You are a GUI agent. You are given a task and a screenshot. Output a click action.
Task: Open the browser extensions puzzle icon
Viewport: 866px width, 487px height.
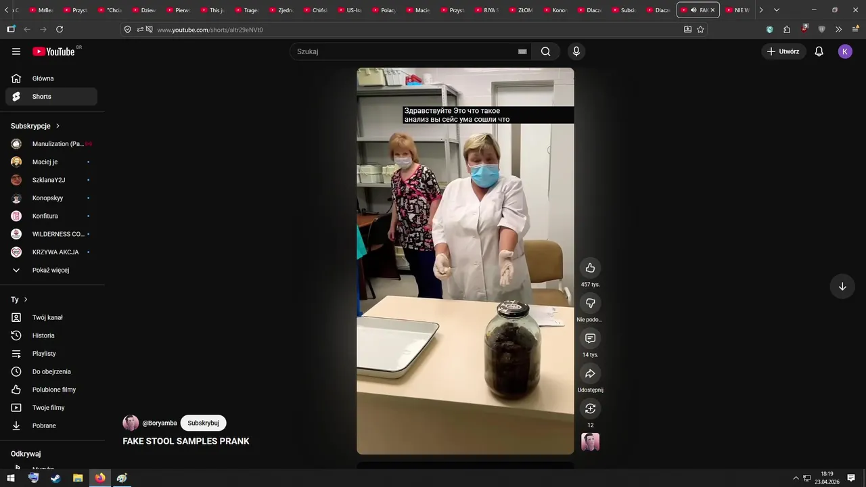(787, 29)
